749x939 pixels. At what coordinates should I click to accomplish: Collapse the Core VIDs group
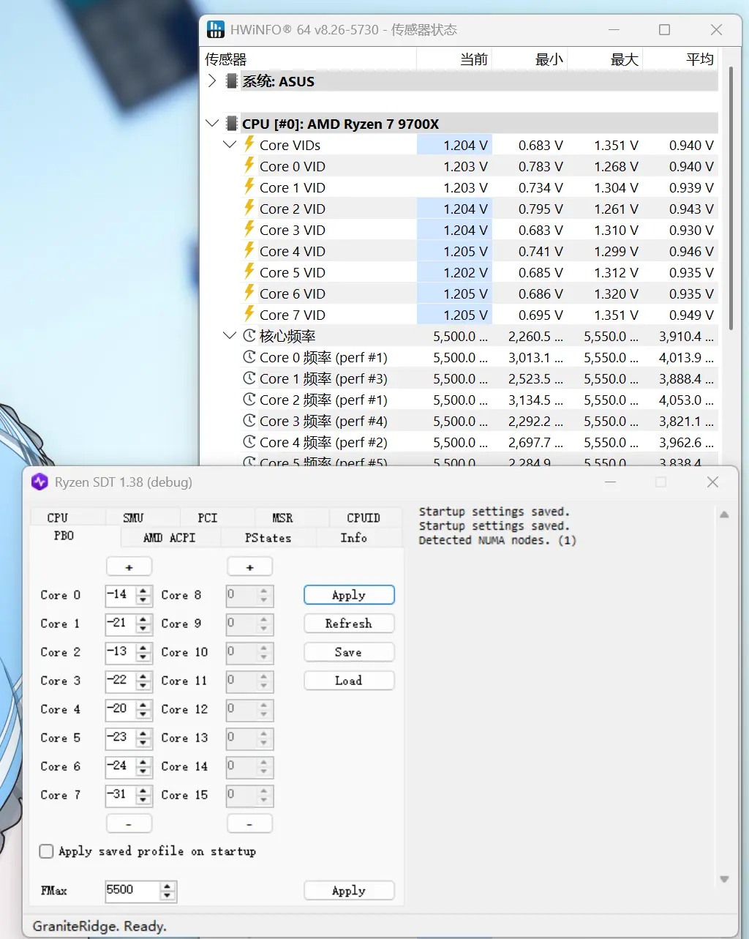click(x=230, y=145)
